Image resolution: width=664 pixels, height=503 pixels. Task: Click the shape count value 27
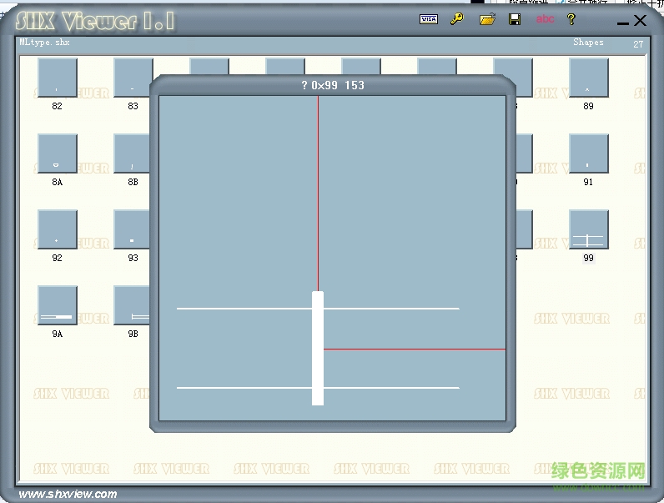point(638,44)
